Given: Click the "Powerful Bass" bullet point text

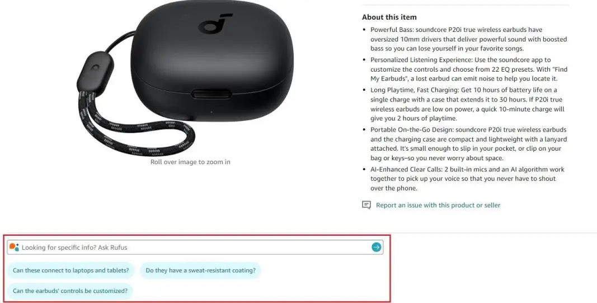Looking at the screenshot, I should [x=469, y=39].
